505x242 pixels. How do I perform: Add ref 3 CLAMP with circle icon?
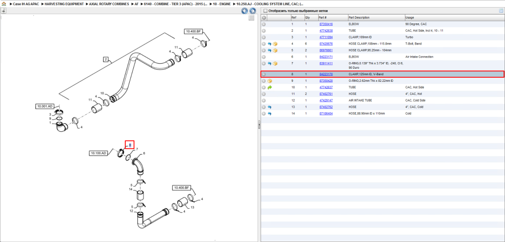[x=264, y=37]
